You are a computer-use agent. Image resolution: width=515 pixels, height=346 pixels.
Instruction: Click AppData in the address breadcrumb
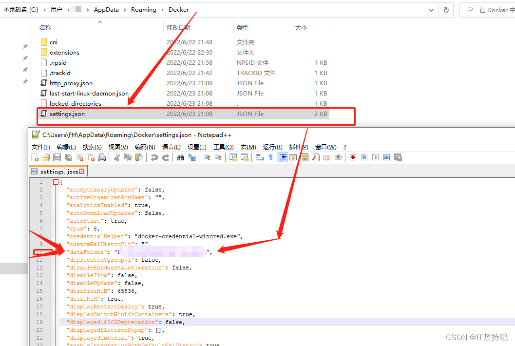tap(106, 10)
